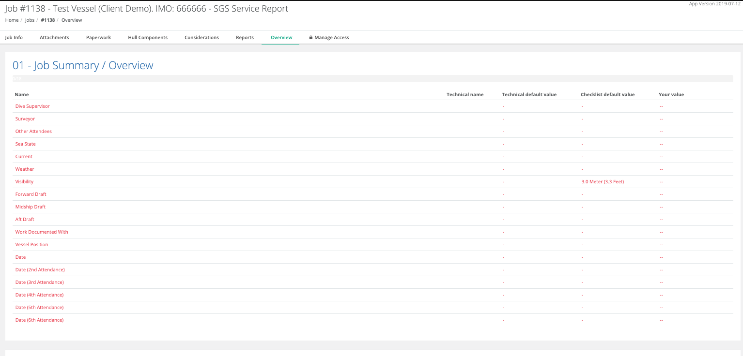Select the Surveyor row link
Screen dimensions: 743x356
[25, 119]
